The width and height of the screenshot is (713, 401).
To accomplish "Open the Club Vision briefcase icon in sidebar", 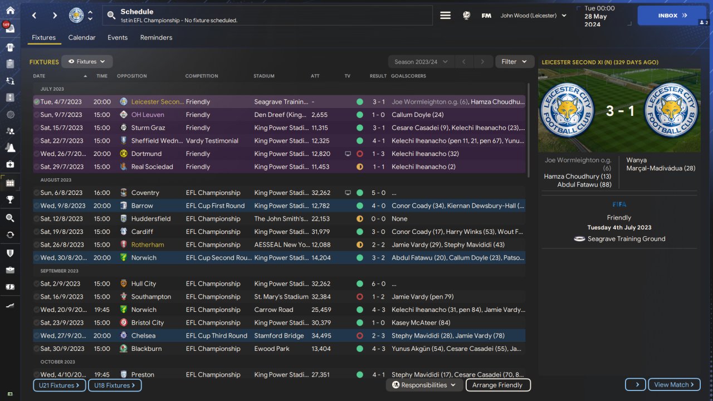I will tap(10, 270).
